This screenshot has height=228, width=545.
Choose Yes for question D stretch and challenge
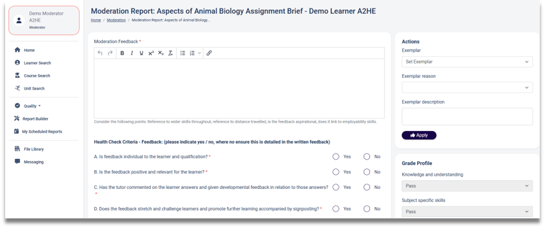(336, 209)
